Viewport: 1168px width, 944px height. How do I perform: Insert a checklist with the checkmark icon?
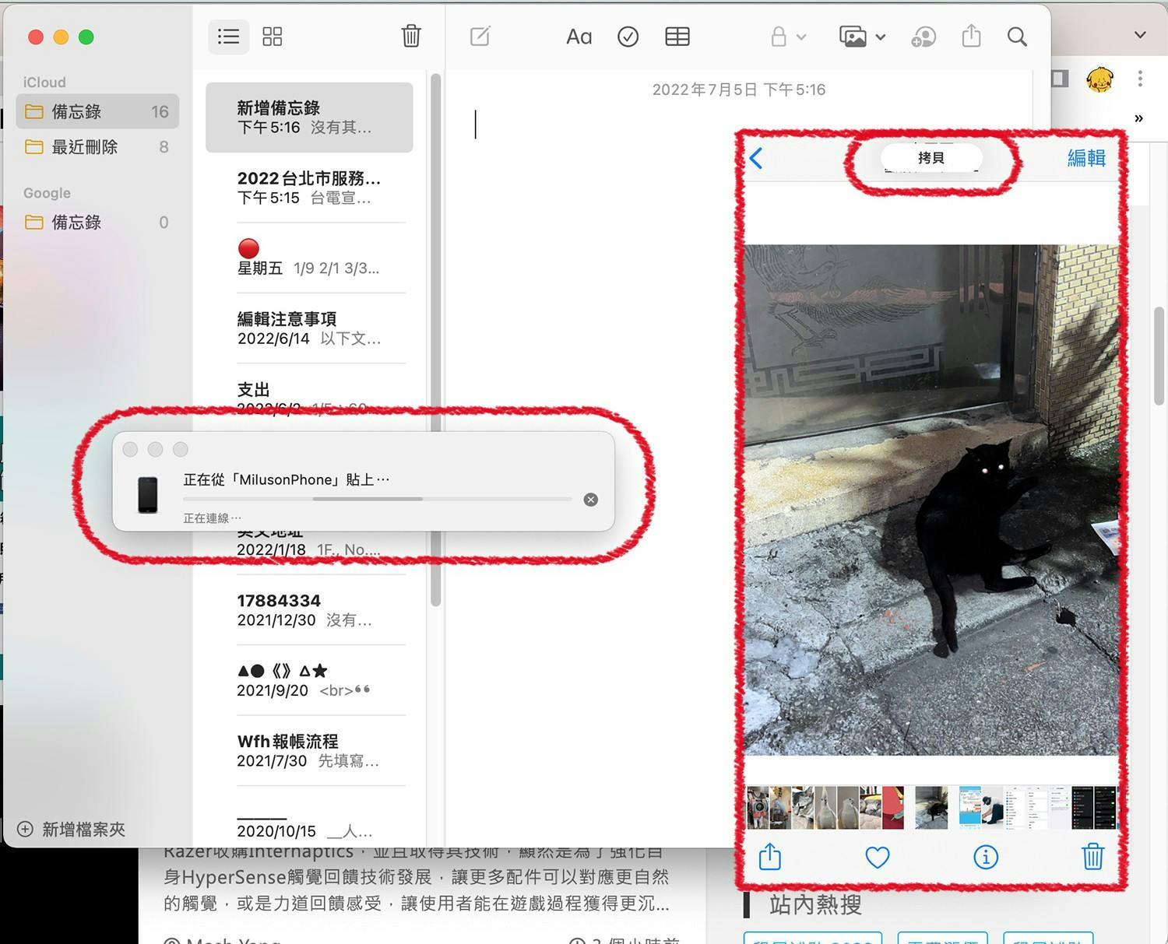coord(628,37)
